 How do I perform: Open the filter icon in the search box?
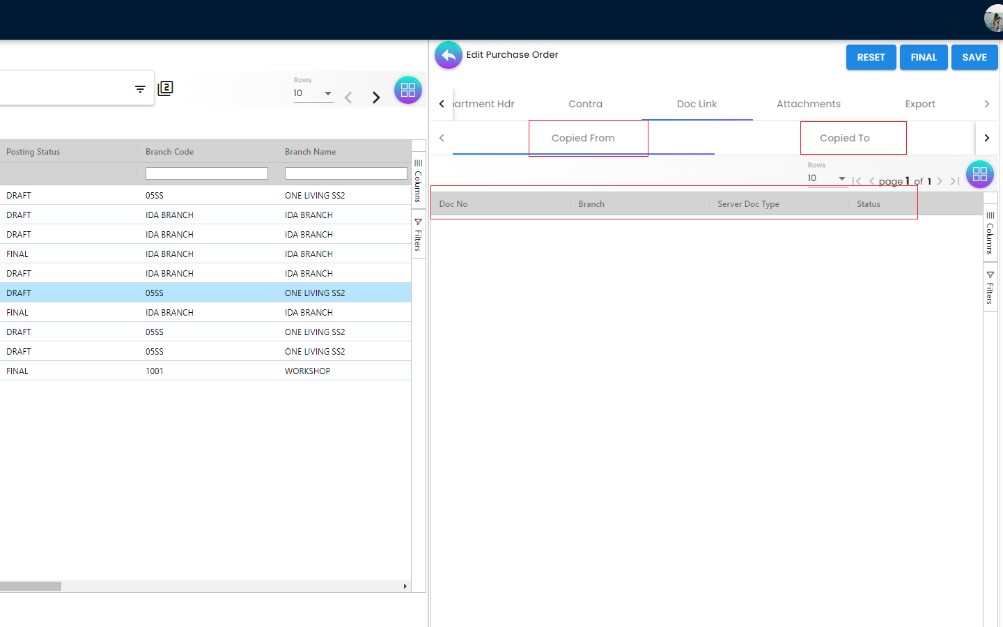[x=140, y=89]
